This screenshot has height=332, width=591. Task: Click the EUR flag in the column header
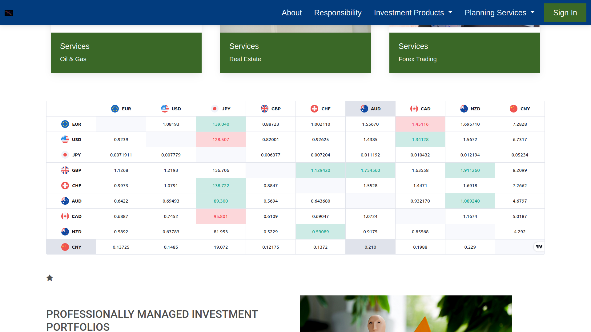coord(115,109)
